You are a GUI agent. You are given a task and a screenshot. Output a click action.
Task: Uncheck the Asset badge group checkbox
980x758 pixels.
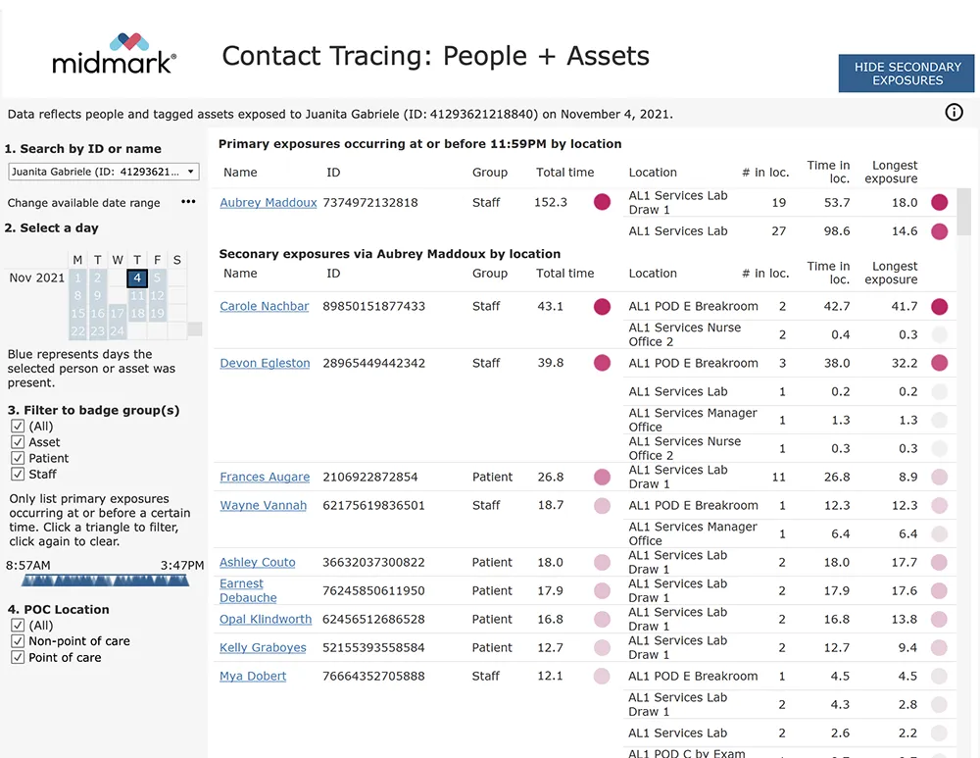[x=18, y=442]
